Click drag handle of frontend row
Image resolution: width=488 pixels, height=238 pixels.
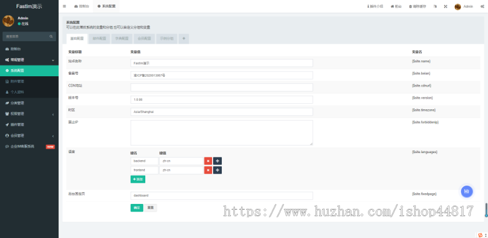coord(217,170)
